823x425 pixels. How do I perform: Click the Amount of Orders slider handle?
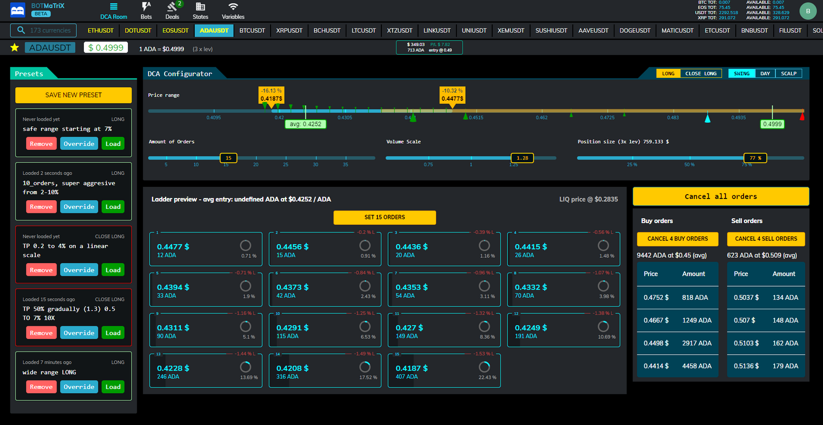coord(228,158)
